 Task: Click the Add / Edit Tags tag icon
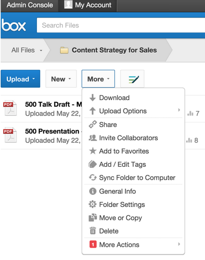click(x=92, y=164)
